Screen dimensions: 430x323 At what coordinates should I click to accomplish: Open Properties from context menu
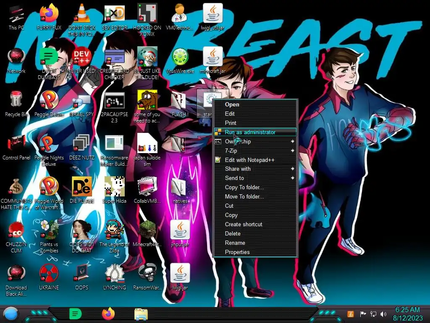255,252
